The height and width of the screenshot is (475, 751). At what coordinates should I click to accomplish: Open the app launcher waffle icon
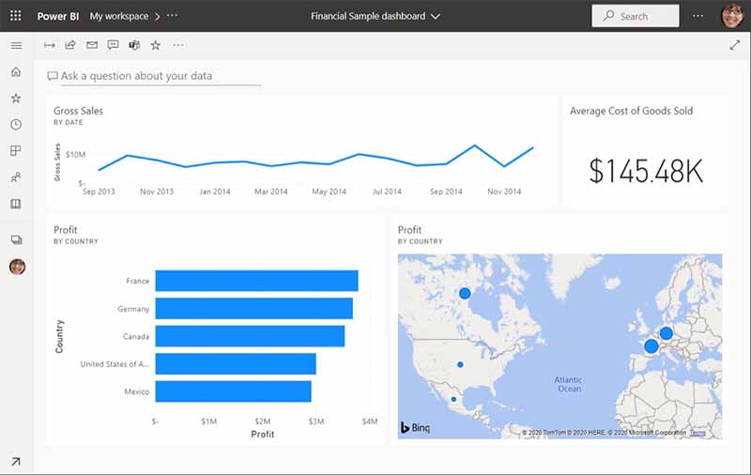(x=15, y=16)
